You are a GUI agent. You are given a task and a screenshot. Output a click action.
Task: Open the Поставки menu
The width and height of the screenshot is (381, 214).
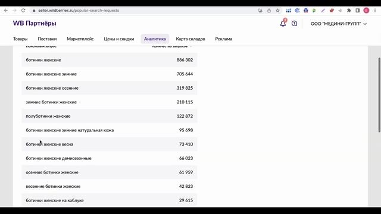(47, 39)
